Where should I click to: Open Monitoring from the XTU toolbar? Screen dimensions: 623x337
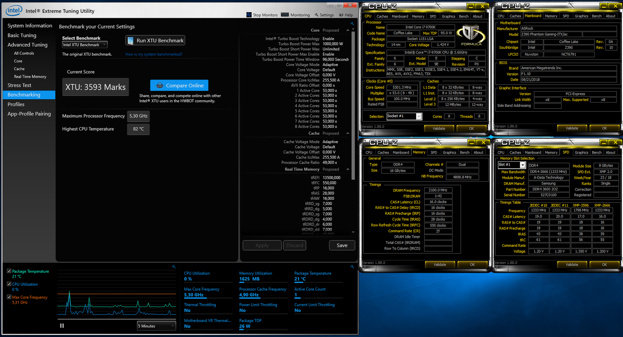[296, 15]
